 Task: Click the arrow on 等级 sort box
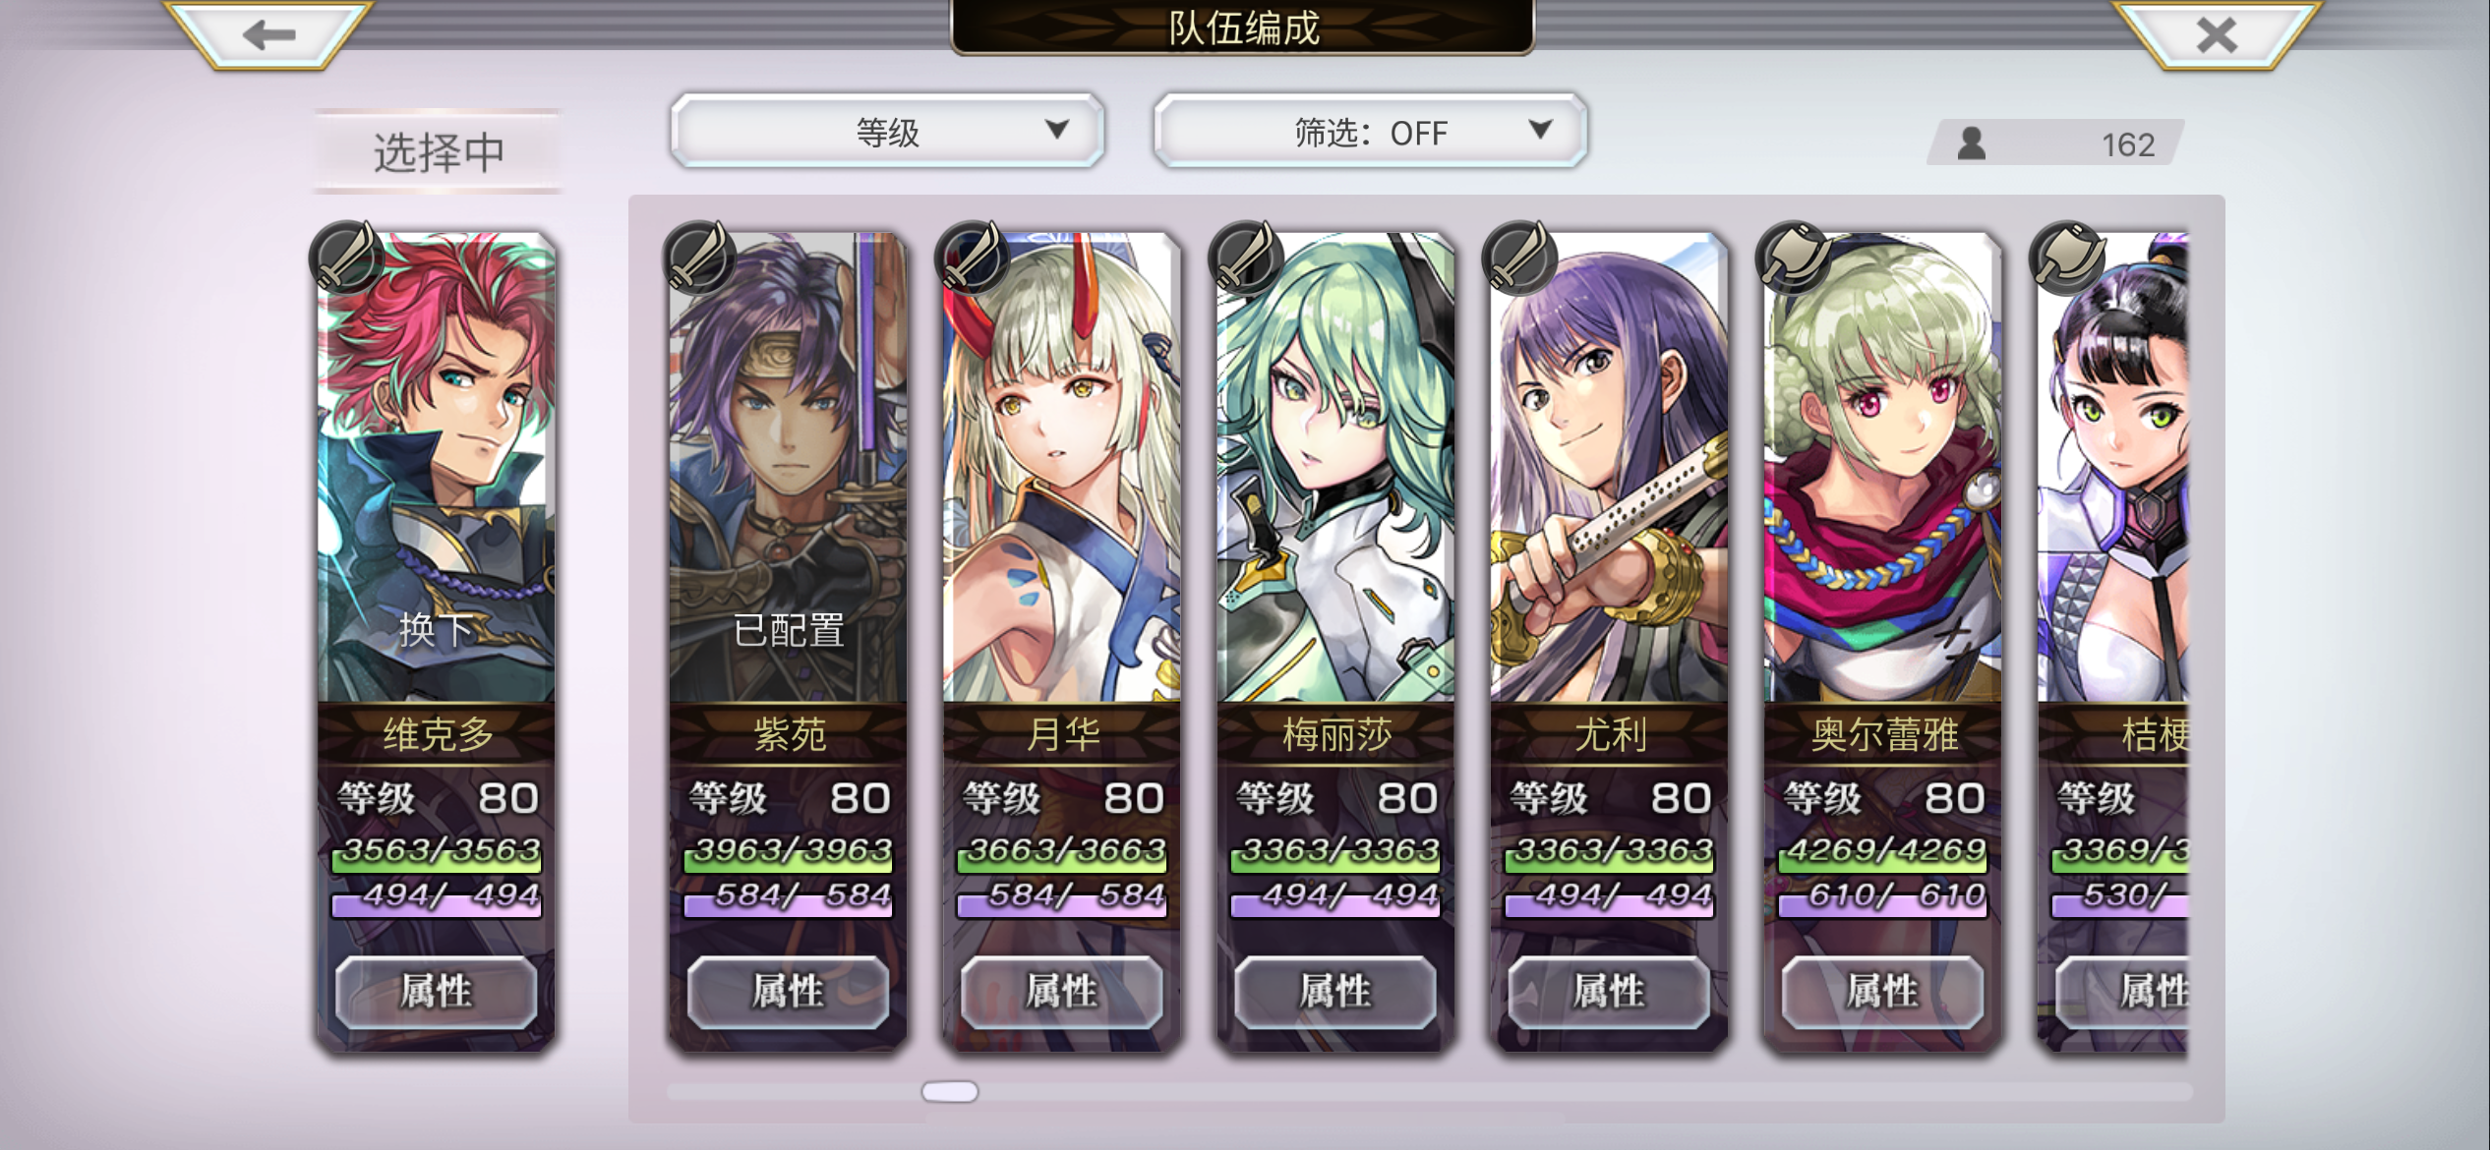pos(1057,129)
